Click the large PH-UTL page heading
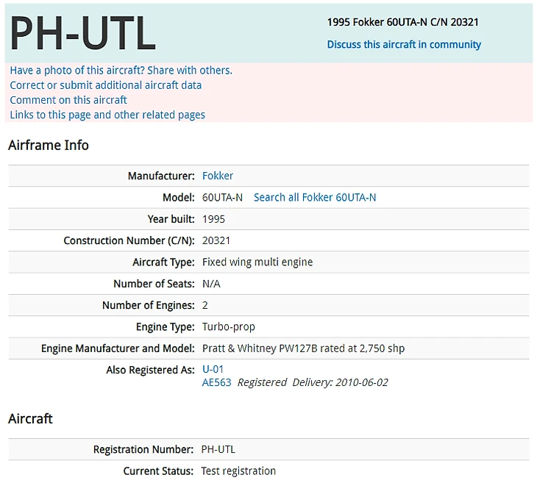537x483 pixels. (x=83, y=33)
